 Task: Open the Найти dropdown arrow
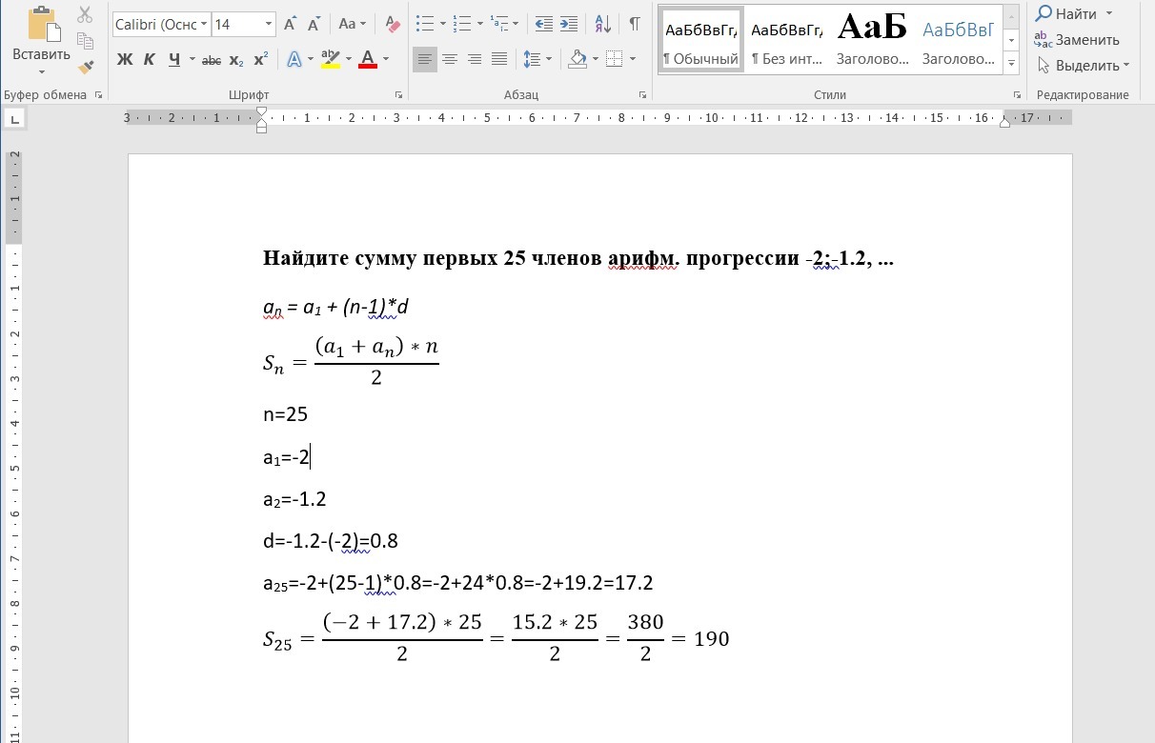pyautogui.click(x=1108, y=14)
